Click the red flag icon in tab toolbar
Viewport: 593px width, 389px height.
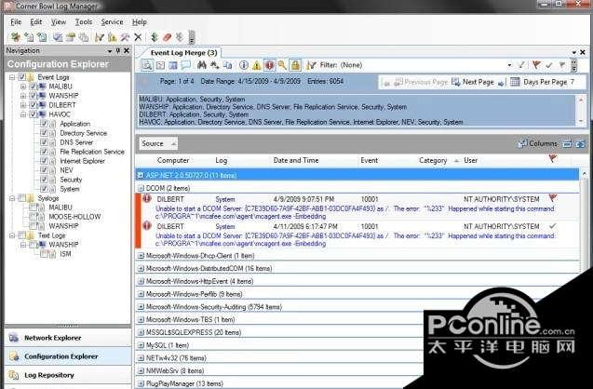[536, 65]
